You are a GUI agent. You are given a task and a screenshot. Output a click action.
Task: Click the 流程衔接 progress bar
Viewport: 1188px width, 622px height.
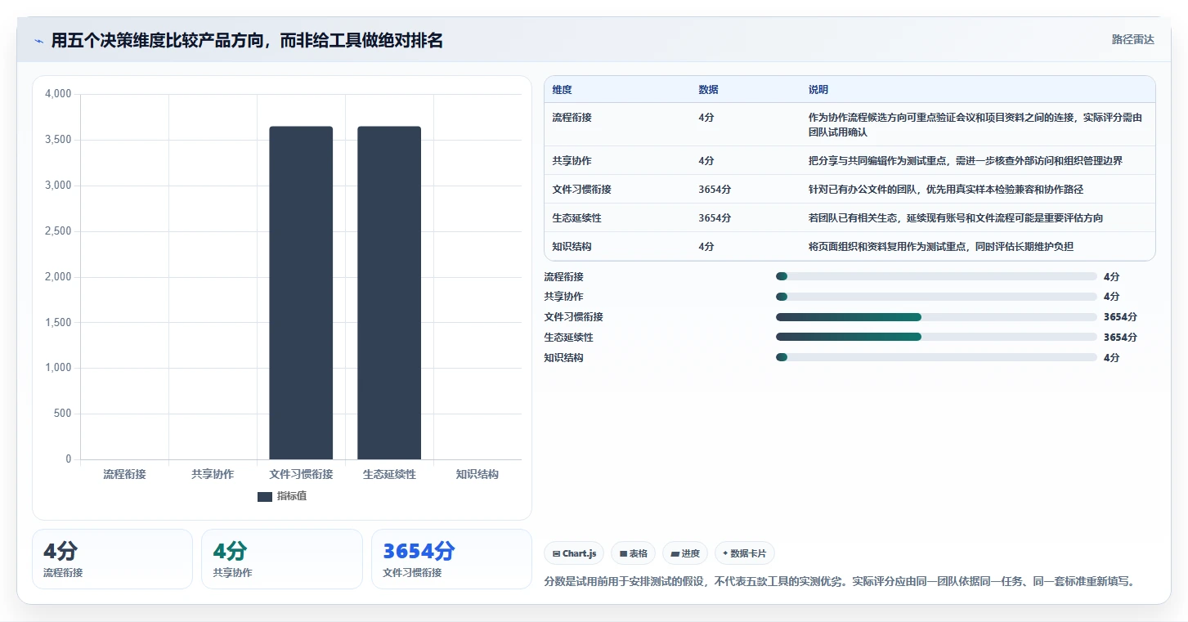coord(936,276)
